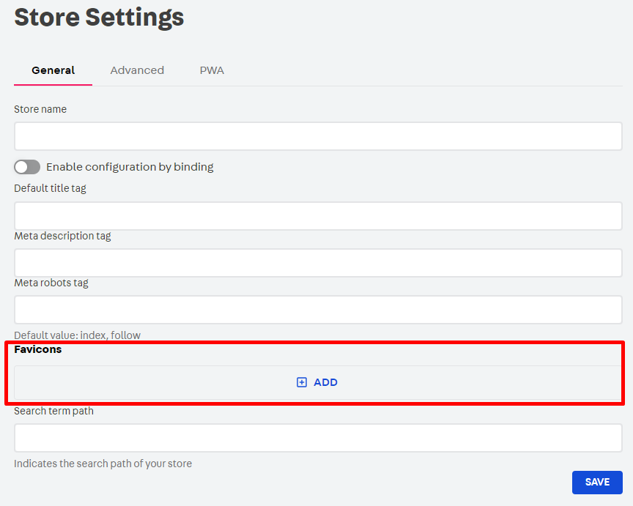Focus the Store name input field

[x=318, y=136]
